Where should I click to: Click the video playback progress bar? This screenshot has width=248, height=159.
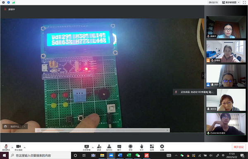(103, 130)
